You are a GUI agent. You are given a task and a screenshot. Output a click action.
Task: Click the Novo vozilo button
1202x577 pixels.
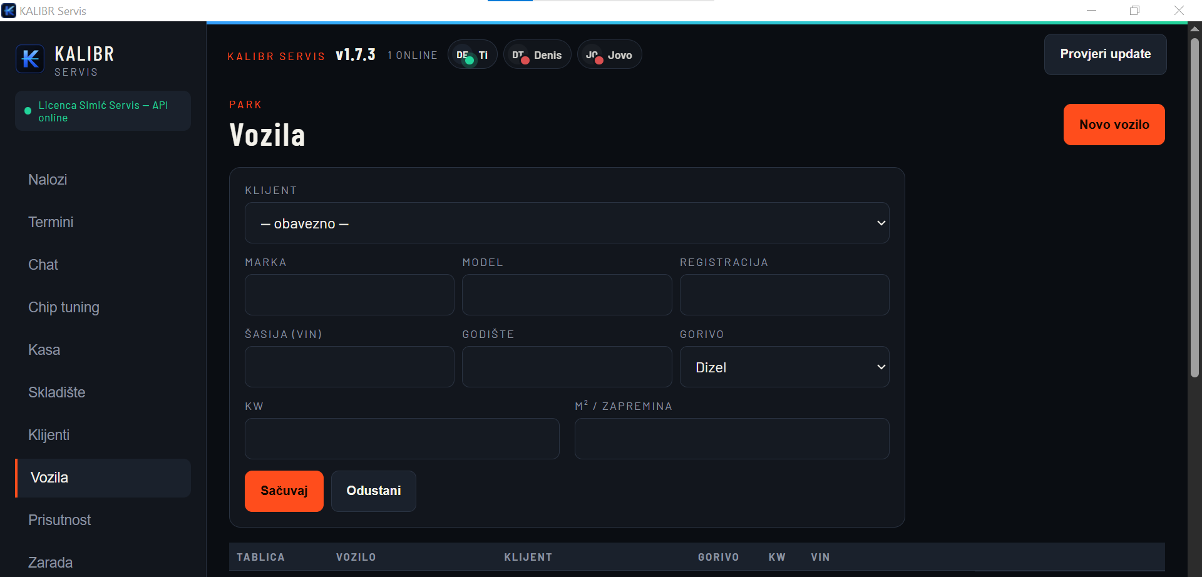click(x=1114, y=125)
